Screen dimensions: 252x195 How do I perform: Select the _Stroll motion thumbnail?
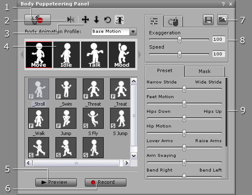[x=39, y=89]
